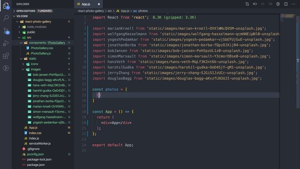Open wolfgang-hasselmann image file in explorer
This screenshot has width=300, height=169.
[x=49, y=117]
